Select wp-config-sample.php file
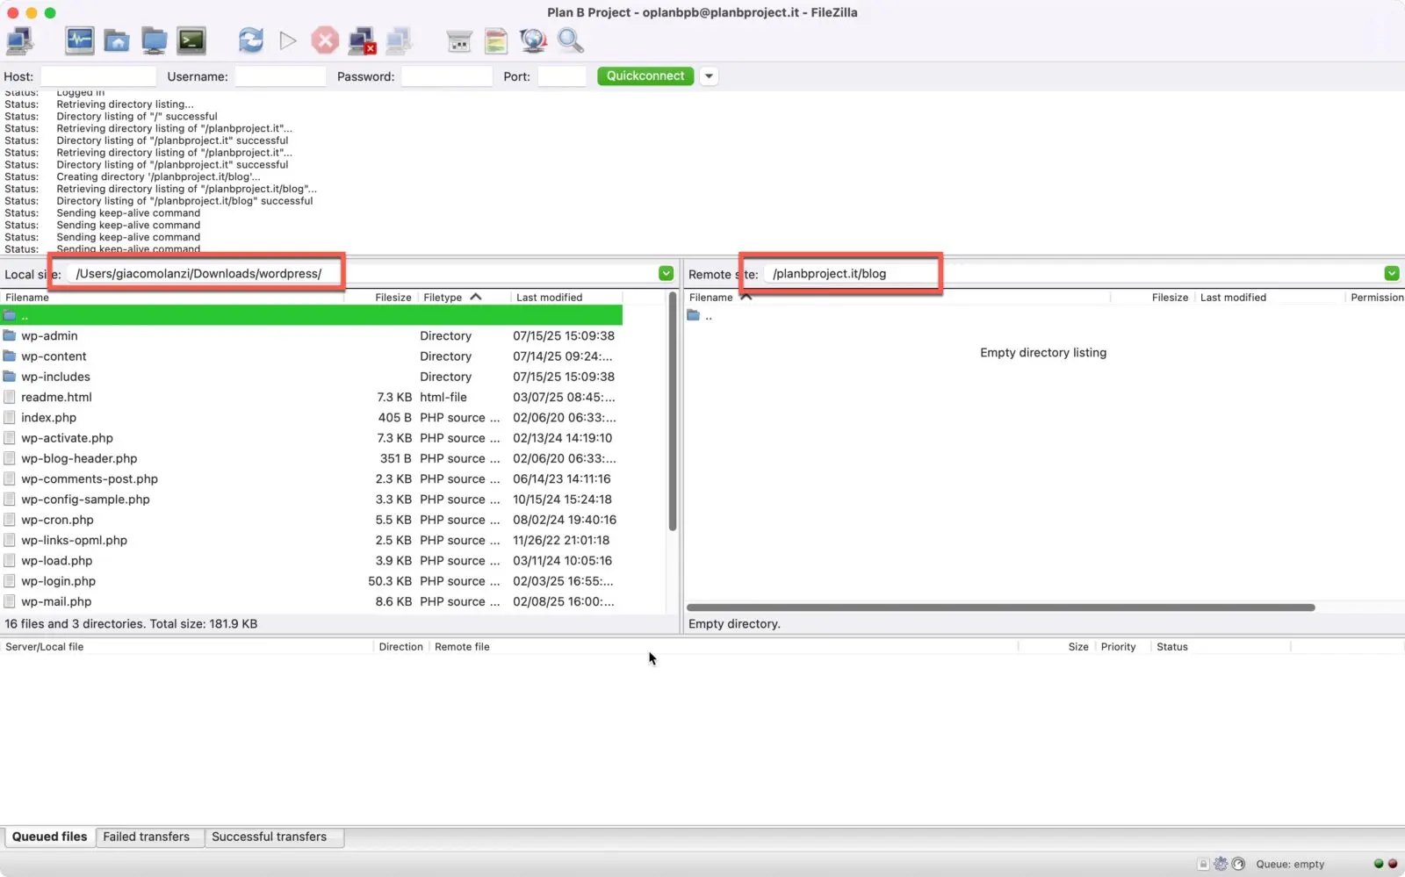The height and width of the screenshot is (877, 1405). point(312,499)
